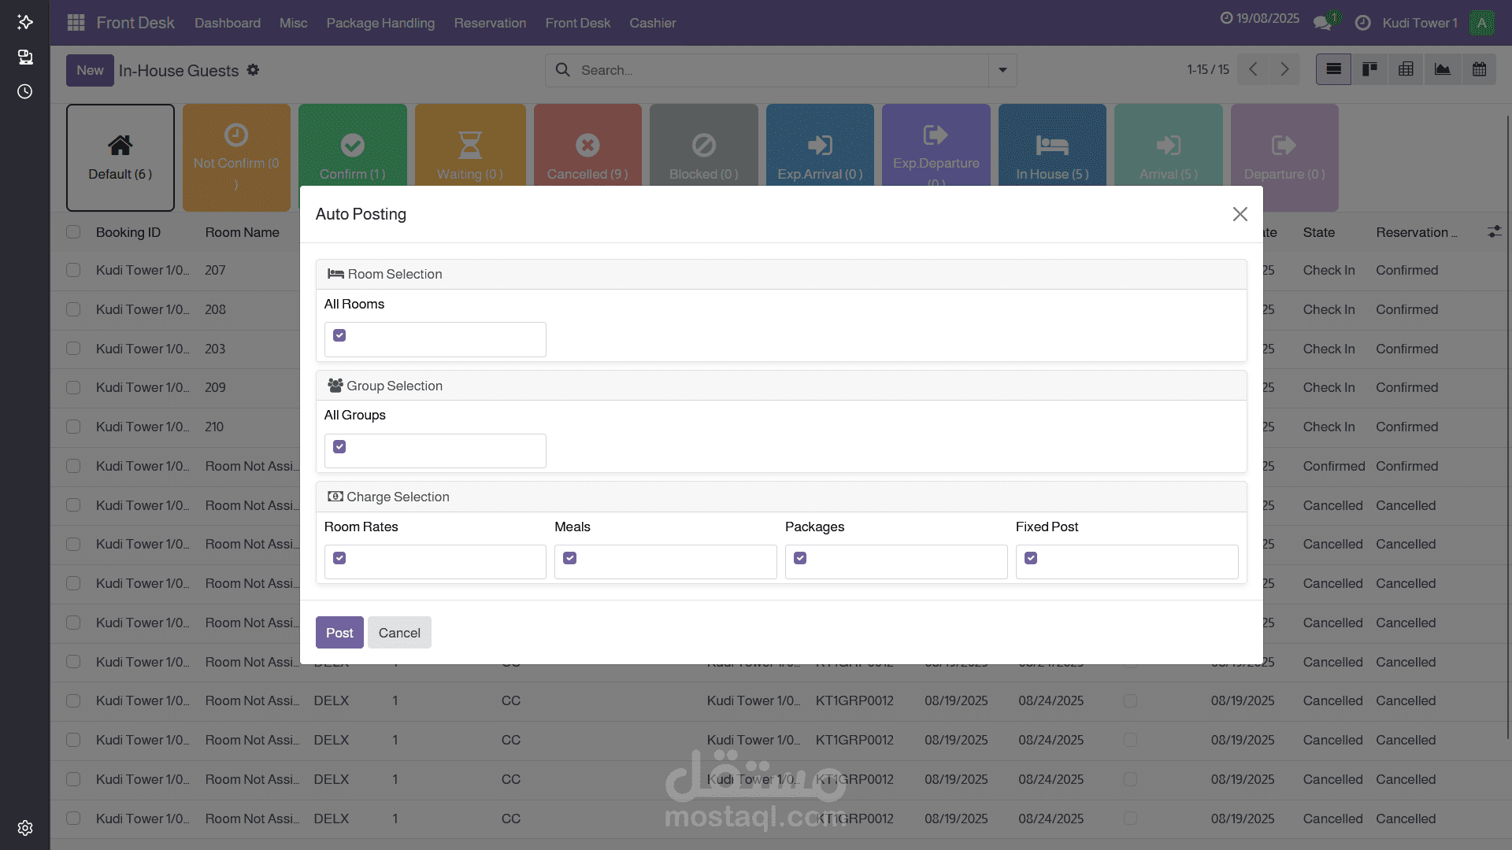Image resolution: width=1512 pixels, height=850 pixels.
Task: Uncheck the Meals charge checkbox
Action: coord(570,558)
